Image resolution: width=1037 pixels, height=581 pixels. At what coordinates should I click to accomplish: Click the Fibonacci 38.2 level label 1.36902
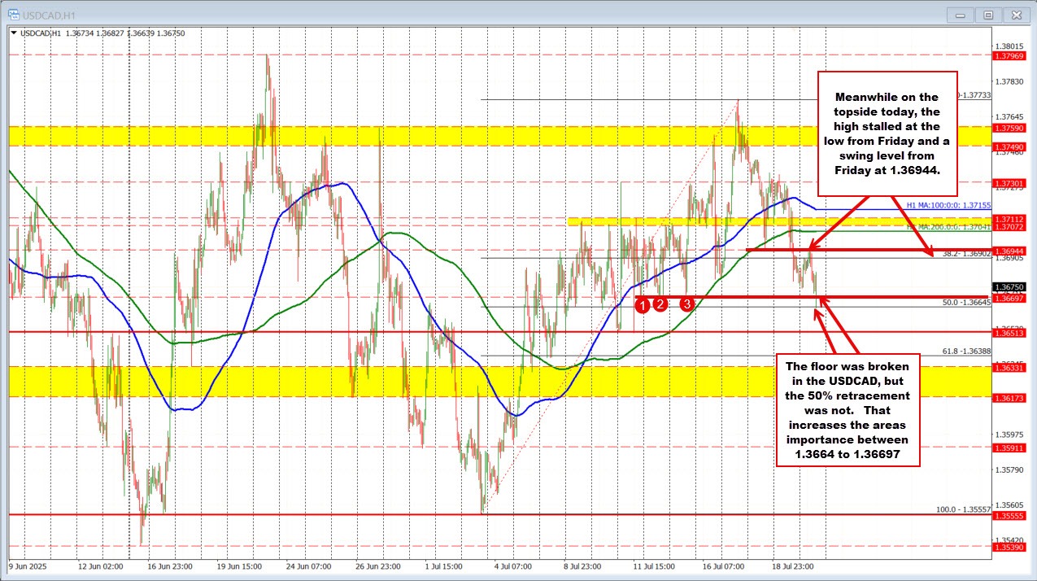point(966,254)
